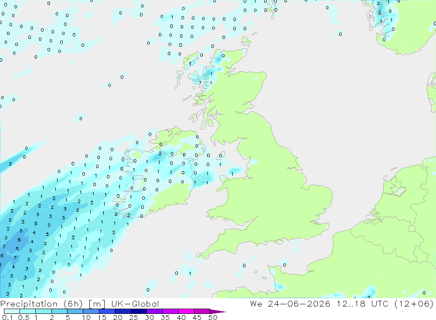Click the 5–10 light blue legend swatch
436x320 pixels.
tap(75, 311)
